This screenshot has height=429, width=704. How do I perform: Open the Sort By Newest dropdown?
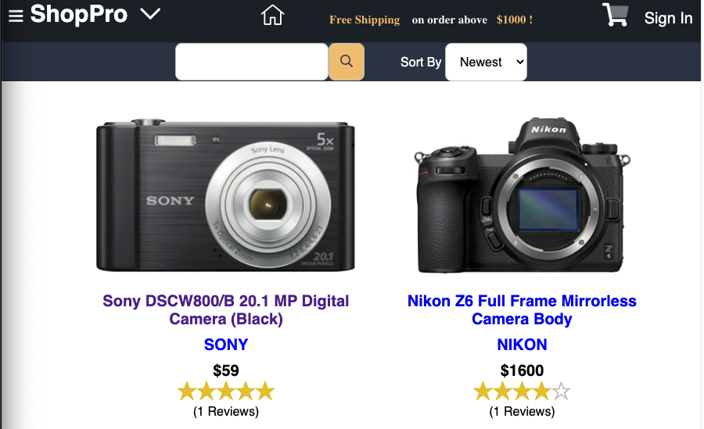tap(486, 62)
